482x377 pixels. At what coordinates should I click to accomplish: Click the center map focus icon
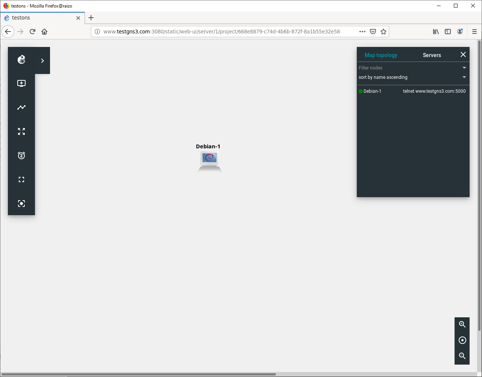click(21, 203)
